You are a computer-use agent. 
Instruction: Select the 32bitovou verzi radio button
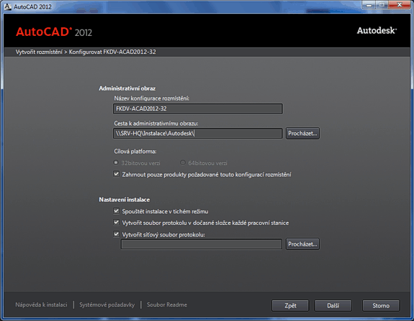pos(116,163)
